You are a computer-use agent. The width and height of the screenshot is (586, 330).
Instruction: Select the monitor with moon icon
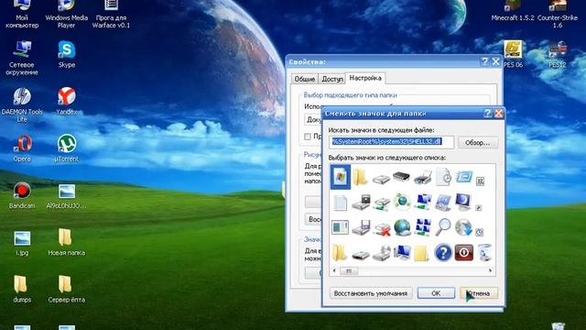coord(463,202)
